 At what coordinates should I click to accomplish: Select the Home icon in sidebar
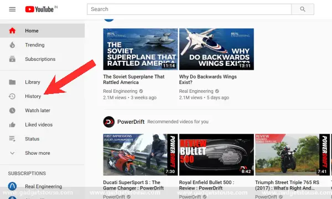click(12, 30)
